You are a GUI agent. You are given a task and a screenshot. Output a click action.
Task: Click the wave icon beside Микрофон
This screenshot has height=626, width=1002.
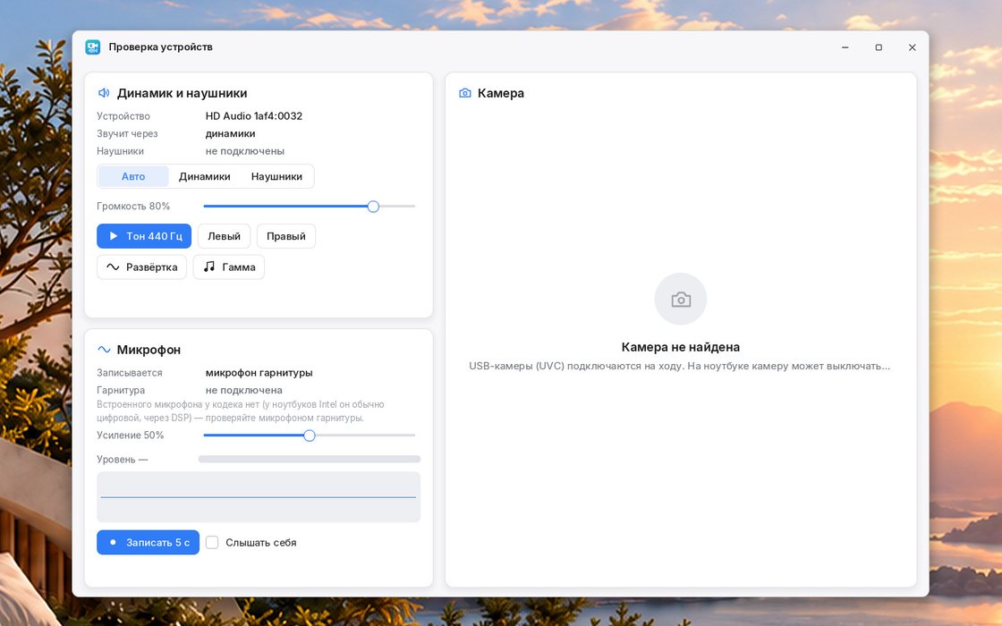104,350
